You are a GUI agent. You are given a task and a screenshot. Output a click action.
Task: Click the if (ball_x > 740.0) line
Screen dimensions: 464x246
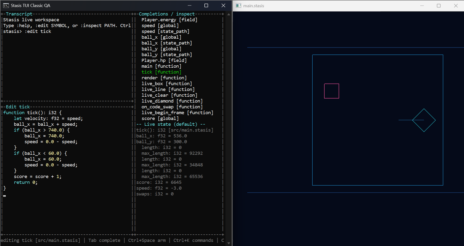[x=42, y=130]
